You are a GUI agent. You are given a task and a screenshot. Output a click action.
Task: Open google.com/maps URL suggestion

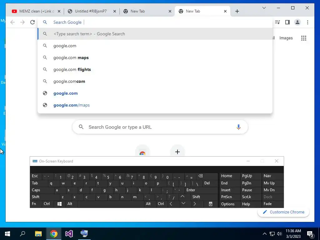[x=155, y=105]
